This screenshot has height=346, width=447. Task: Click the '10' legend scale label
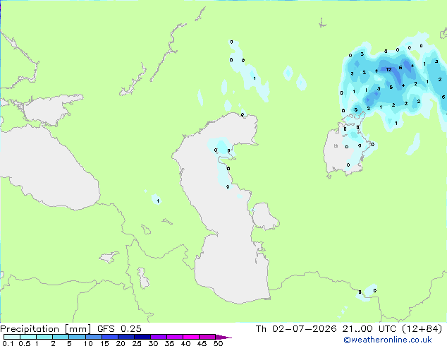pyautogui.click(x=88, y=343)
